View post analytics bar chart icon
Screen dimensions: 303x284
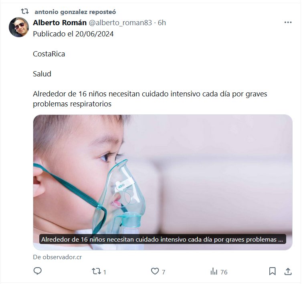[214, 271]
